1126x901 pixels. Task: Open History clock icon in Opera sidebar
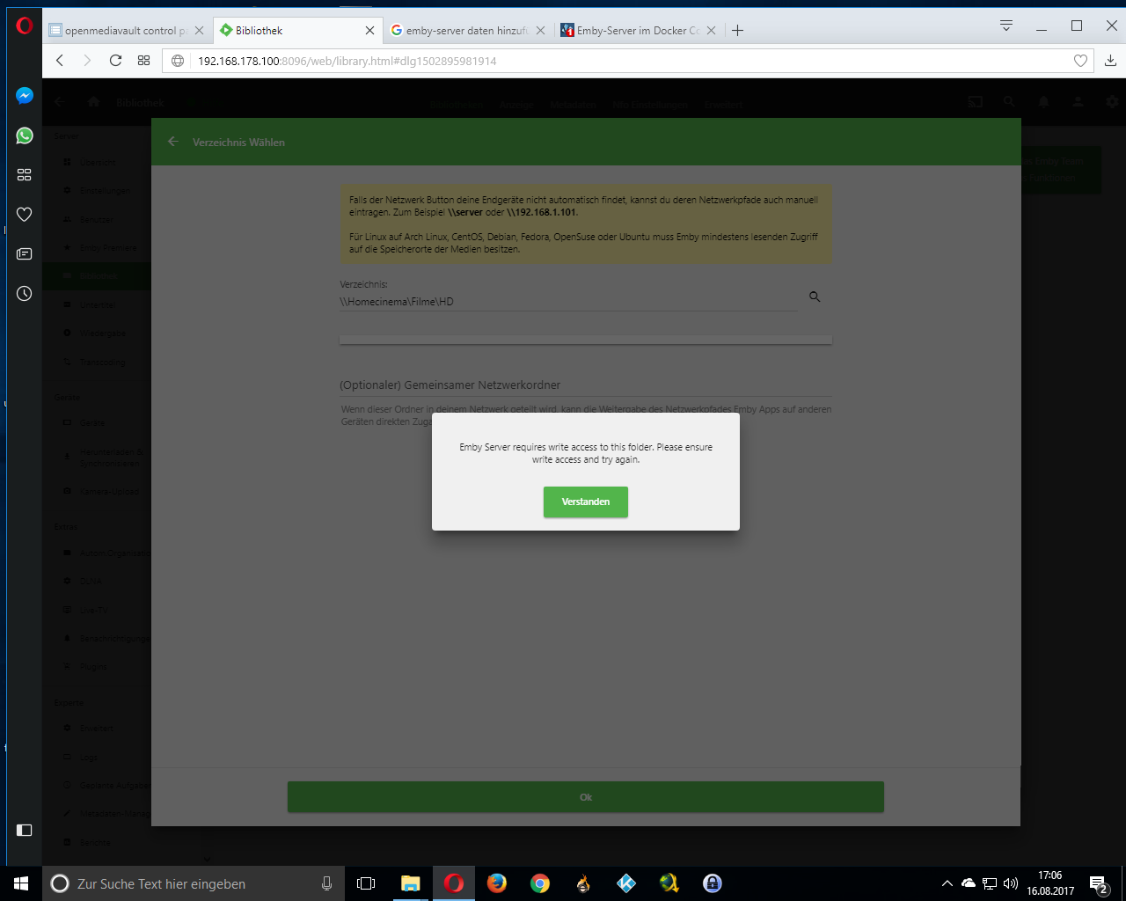coord(25,294)
